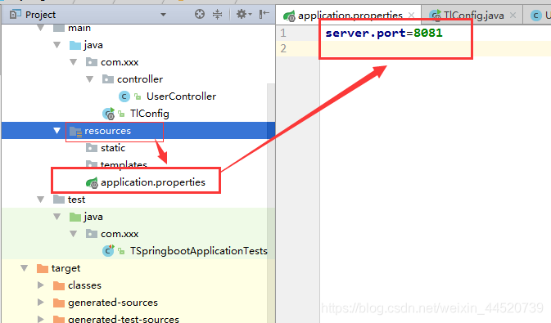Collapse the resources folder
Viewport: 551px width, 323px height.
(x=57, y=131)
